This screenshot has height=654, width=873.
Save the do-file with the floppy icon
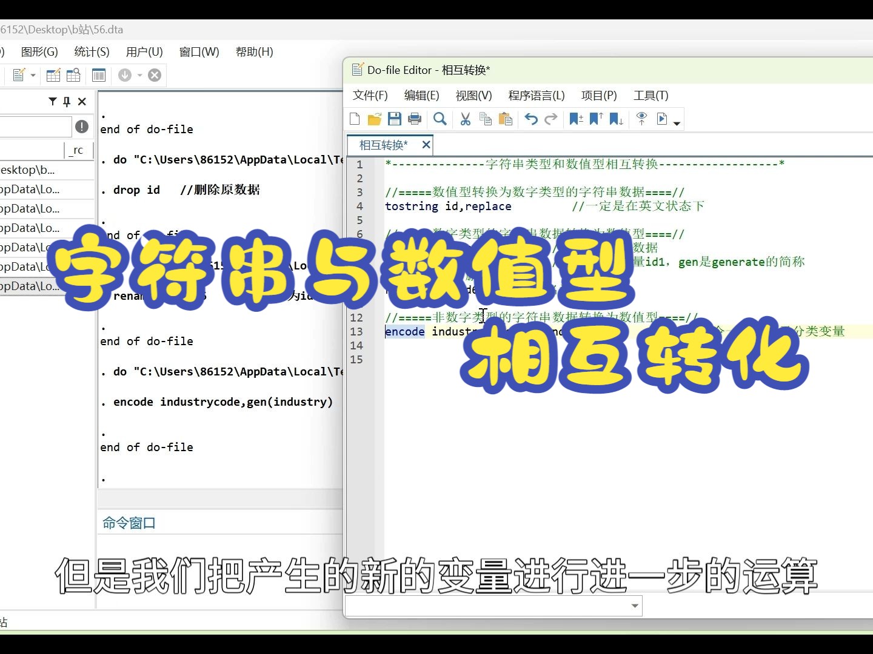click(x=395, y=119)
